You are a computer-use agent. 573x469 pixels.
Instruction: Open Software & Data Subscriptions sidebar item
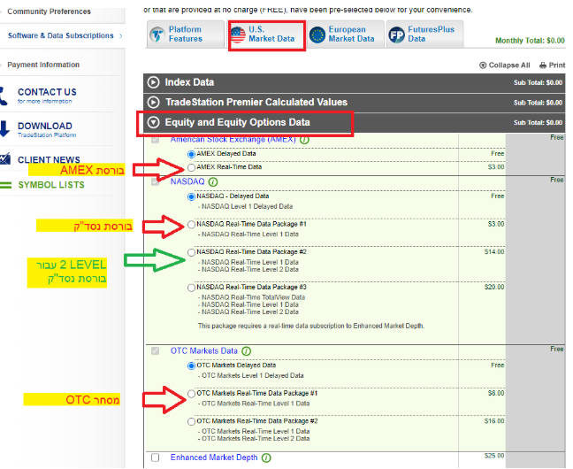point(61,36)
